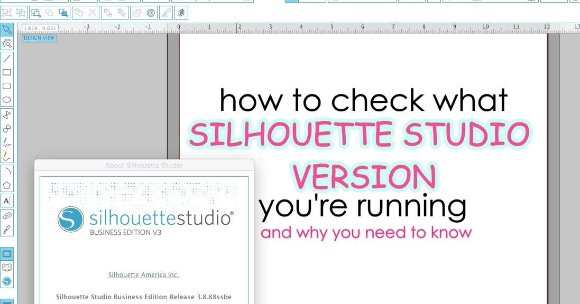The image size is (580, 304).
Task: Pick the blue Freehand drawing tool
Action: [x=7, y=142]
